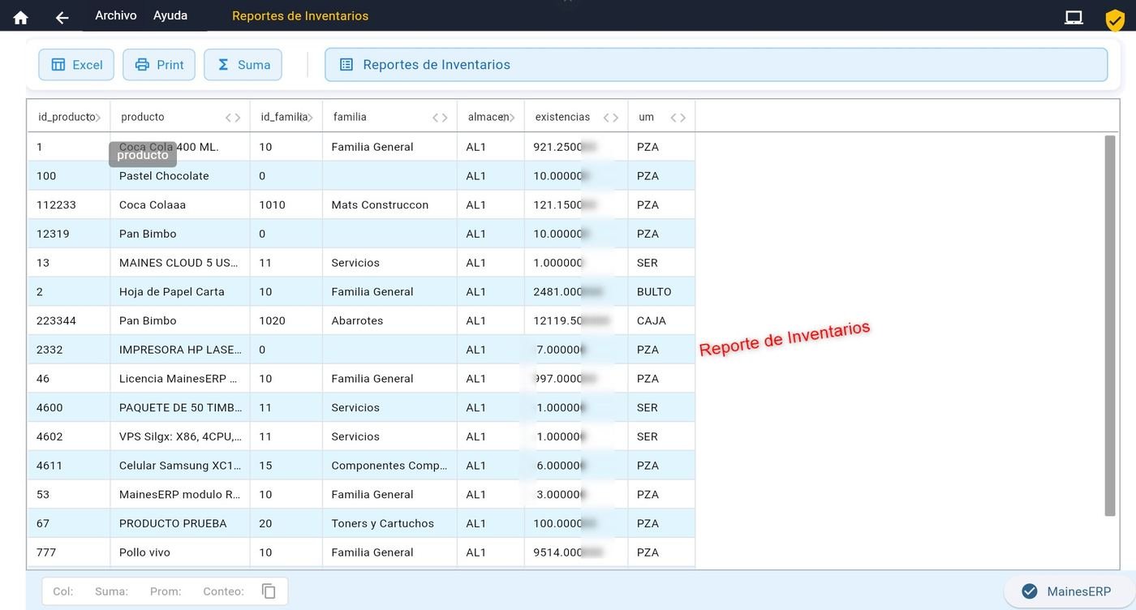
Task: Select the cell 'Toners y Cartuchos'
Action: pyautogui.click(x=389, y=524)
